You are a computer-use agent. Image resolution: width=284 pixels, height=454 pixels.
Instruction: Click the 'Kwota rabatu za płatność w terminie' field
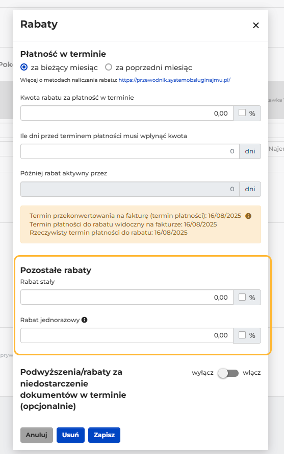click(127, 113)
